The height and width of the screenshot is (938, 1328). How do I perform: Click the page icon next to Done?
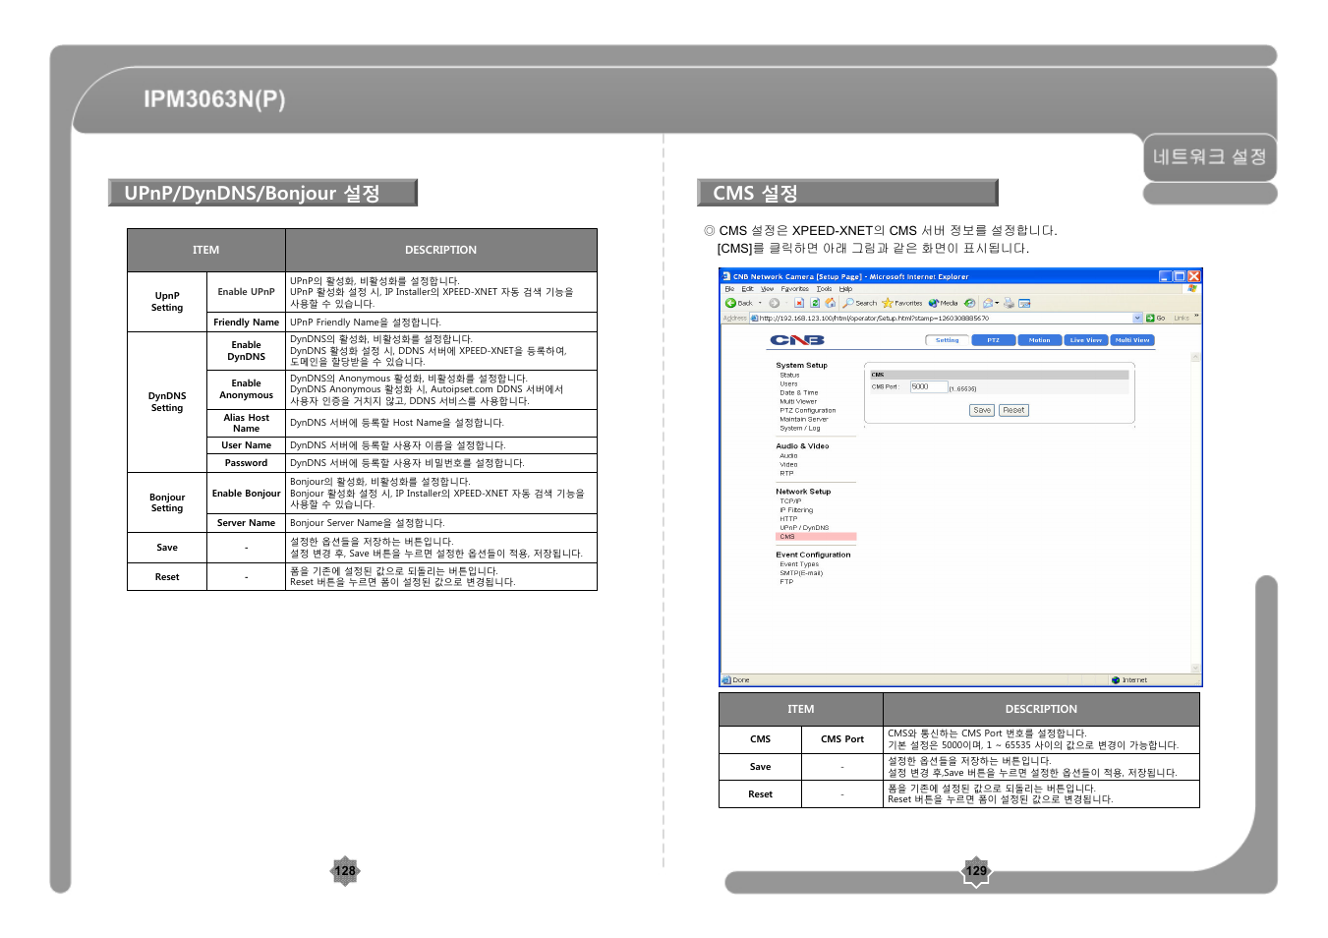(x=726, y=679)
